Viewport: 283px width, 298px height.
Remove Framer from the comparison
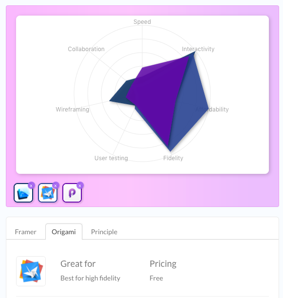31,186
